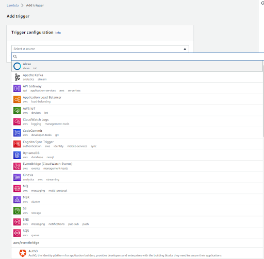
Task: Open the Select a source combo box
Action: pyautogui.click(x=100, y=49)
